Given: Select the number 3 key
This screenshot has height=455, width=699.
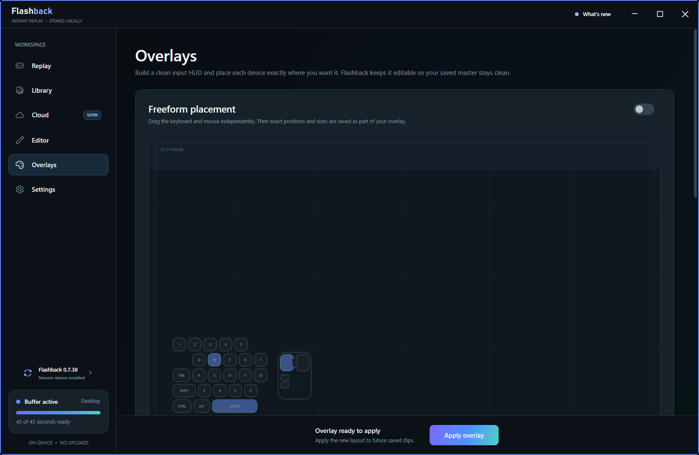Looking at the screenshot, I should [x=210, y=345].
